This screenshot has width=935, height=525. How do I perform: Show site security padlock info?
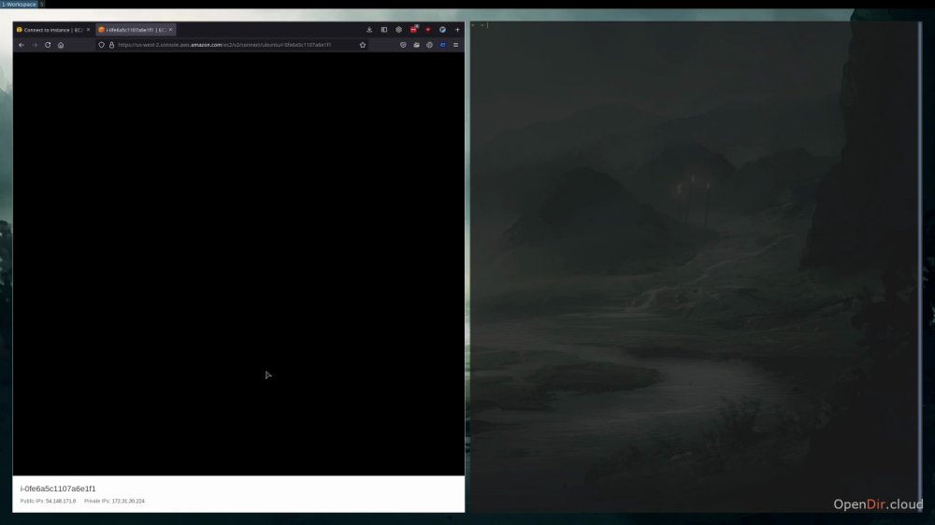click(x=111, y=45)
